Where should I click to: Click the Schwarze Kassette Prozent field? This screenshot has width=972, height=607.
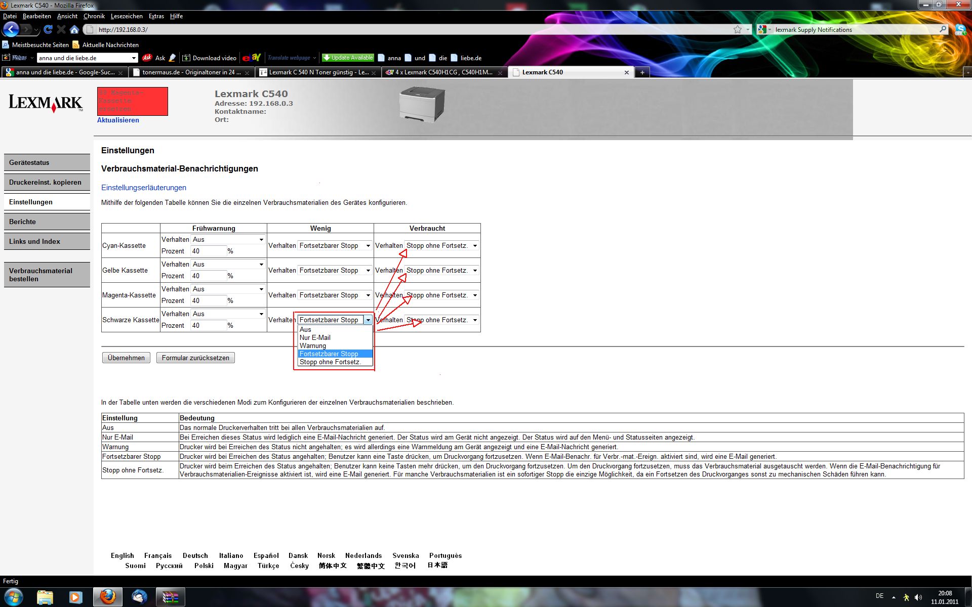pos(209,325)
